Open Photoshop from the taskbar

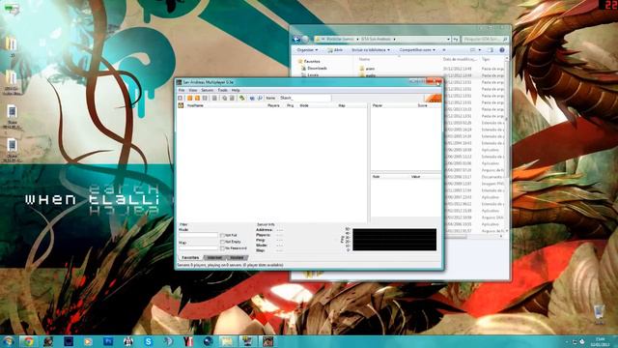[108, 341]
